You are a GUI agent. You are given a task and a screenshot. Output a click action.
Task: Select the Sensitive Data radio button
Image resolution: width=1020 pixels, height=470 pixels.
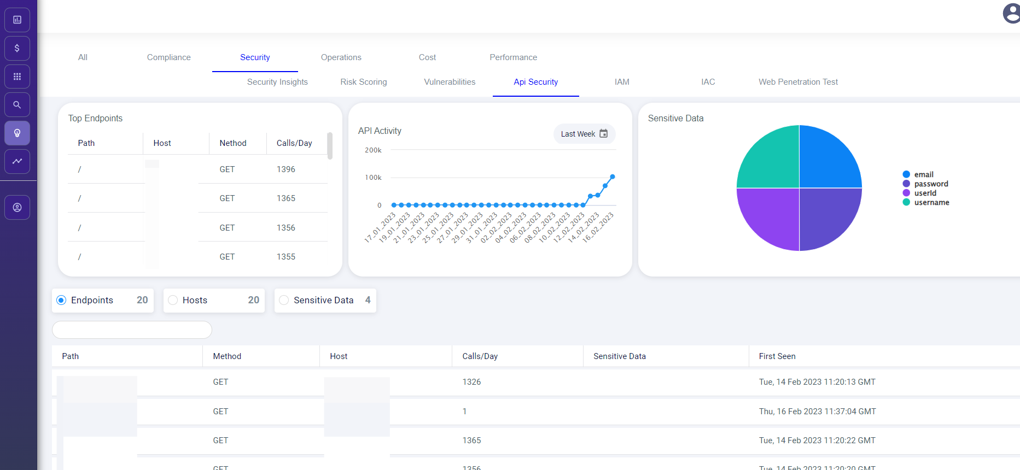coord(284,300)
